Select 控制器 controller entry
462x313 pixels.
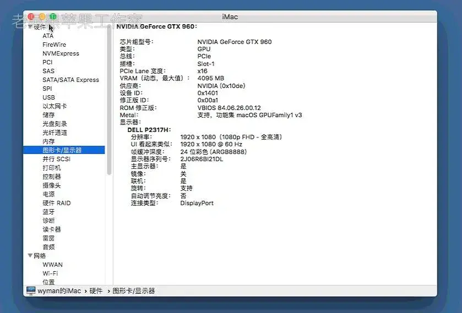(52, 177)
